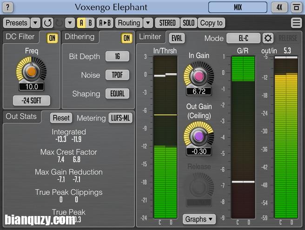Viewport: 305px width, 230px height.
Task: Click the In Gain value 6.72
Action: point(199,91)
